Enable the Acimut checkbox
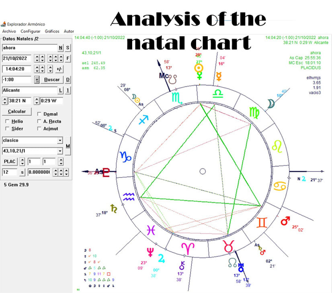 pos(38,129)
